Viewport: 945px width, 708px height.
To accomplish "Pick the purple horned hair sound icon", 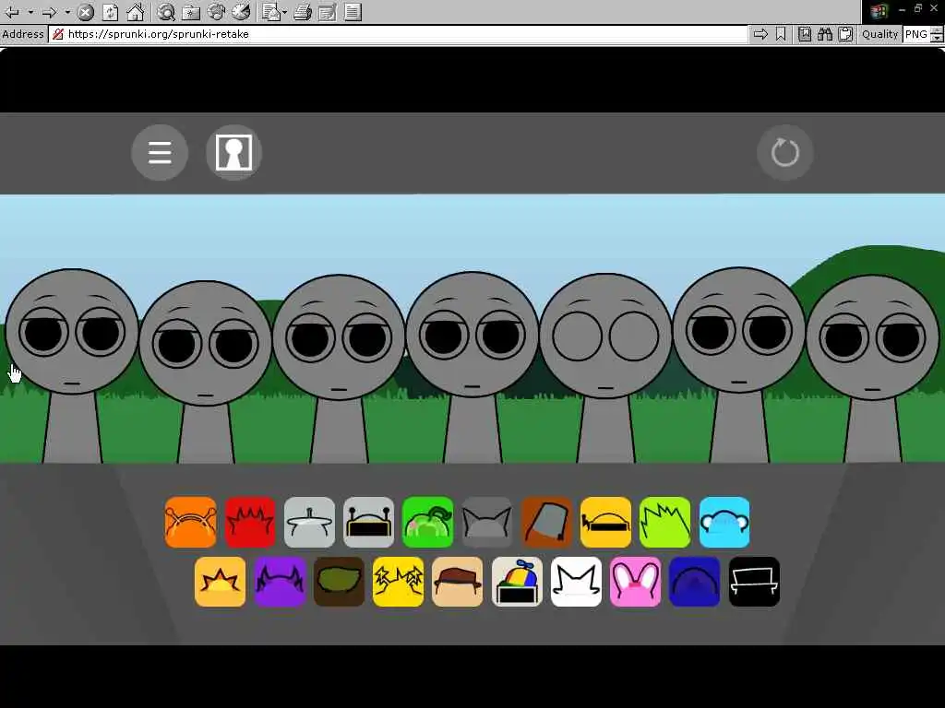I will click(x=280, y=582).
